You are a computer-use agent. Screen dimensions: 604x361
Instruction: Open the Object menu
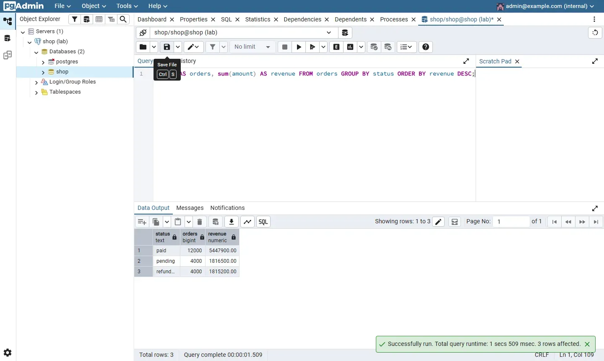[x=94, y=6]
